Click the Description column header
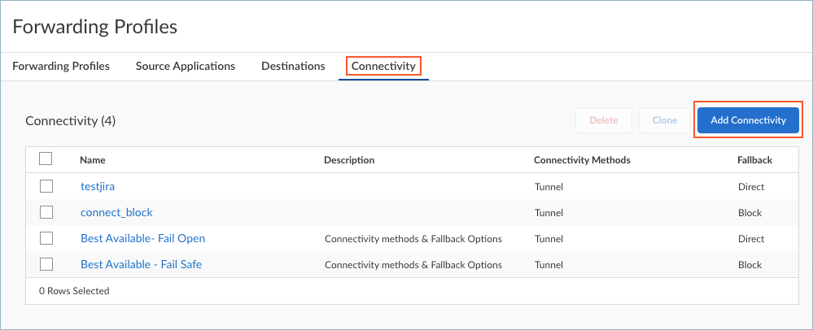This screenshot has height=330, width=813. point(349,160)
